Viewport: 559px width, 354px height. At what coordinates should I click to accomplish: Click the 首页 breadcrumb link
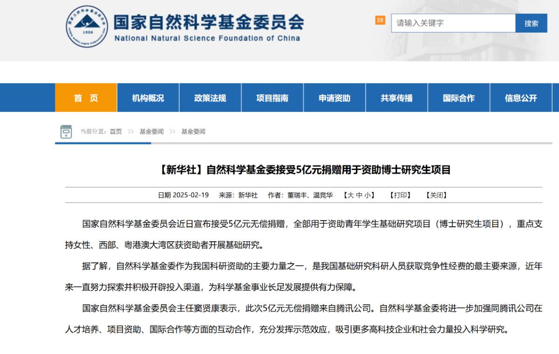(116, 132)
